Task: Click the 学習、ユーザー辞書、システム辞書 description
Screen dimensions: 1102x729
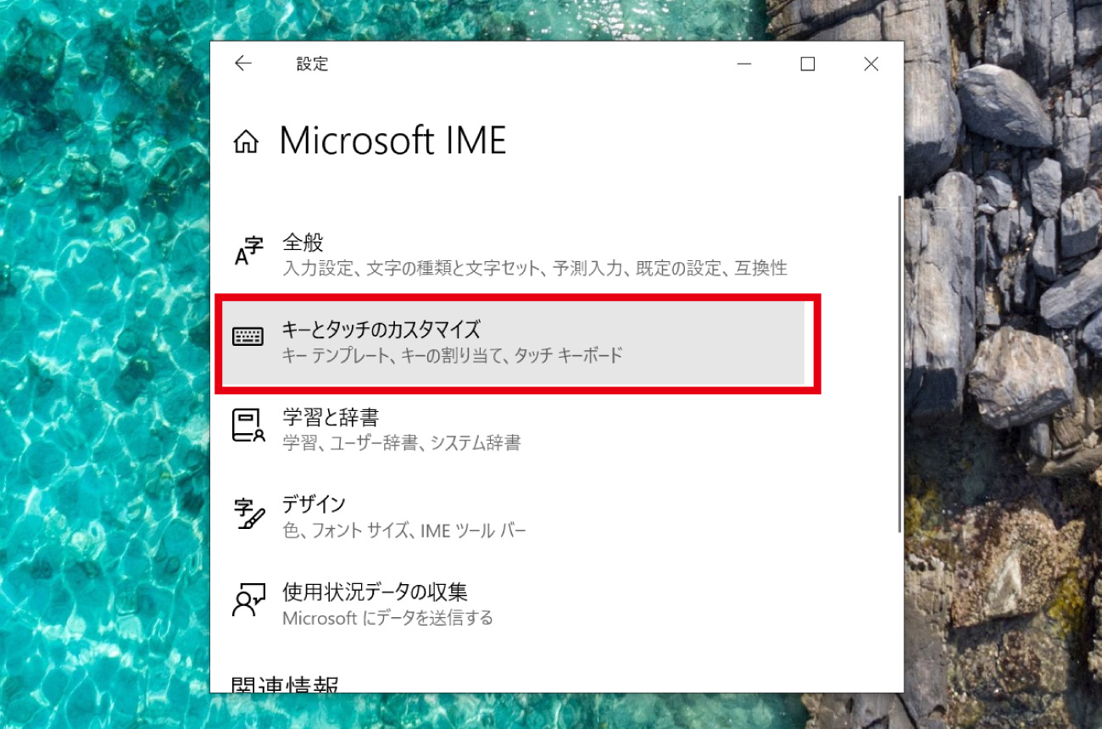Action: click(x=401, y=442)
